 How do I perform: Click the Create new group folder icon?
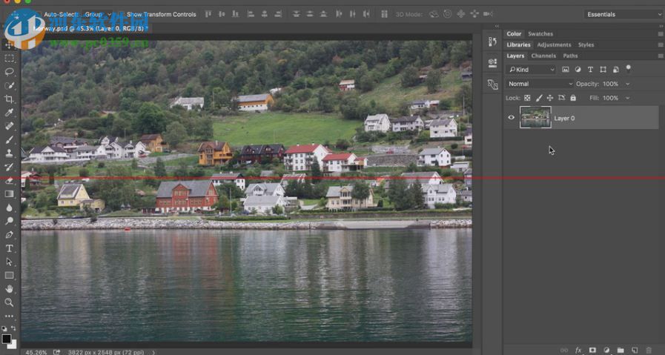pos(621,351)
